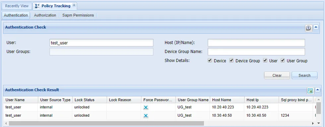Sort by Force Passwor... column header
Viewport: 325px width, 127px height.
click(x=159, y=100)
